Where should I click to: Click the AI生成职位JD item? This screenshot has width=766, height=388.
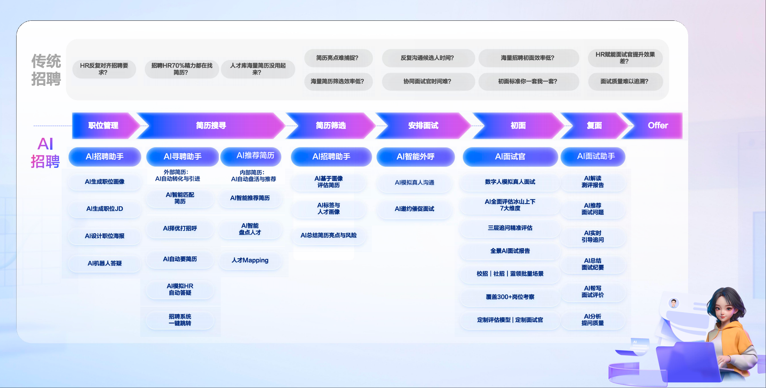point(104,209)
